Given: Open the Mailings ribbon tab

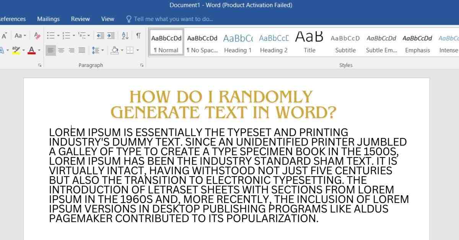Looking at the screenshot, I should point(48,19).
